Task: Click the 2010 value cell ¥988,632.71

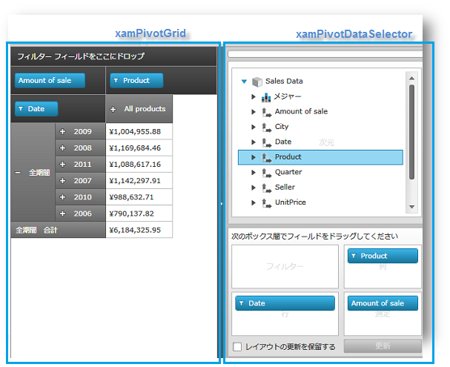Action: click(x=139, y=197)
